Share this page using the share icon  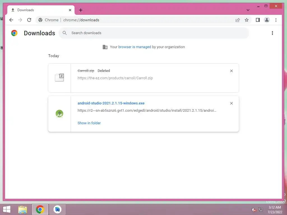point(238,20)
